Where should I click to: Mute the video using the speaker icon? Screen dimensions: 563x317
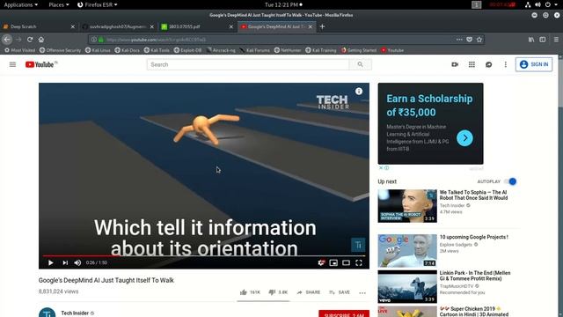pyautogui.click(x=77, y=262)
